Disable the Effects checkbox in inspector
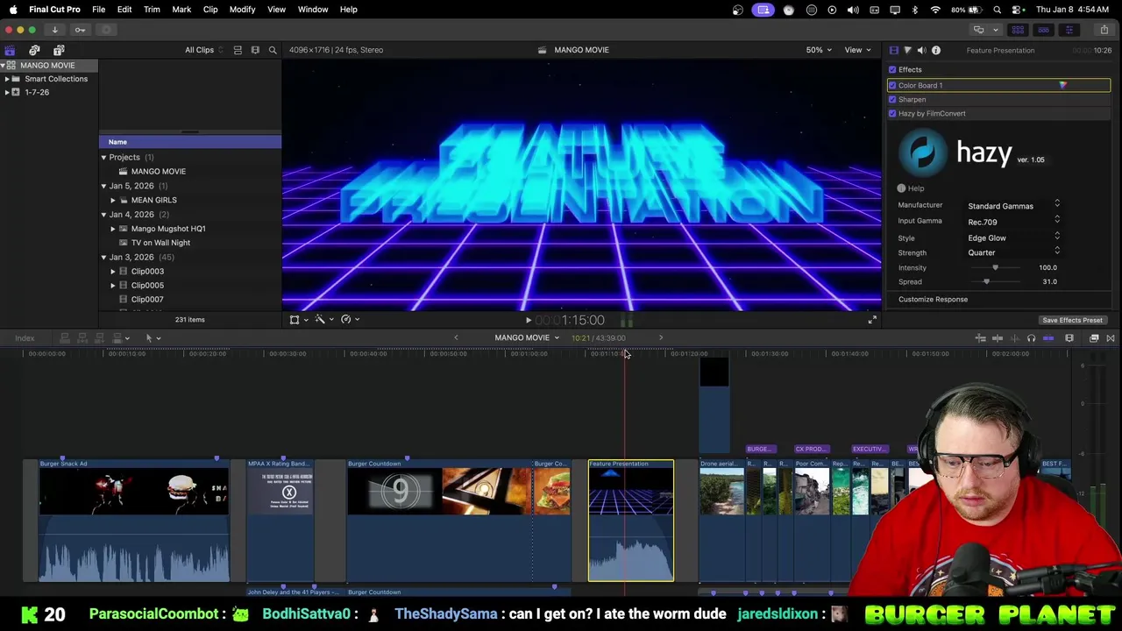 [892, 69]
